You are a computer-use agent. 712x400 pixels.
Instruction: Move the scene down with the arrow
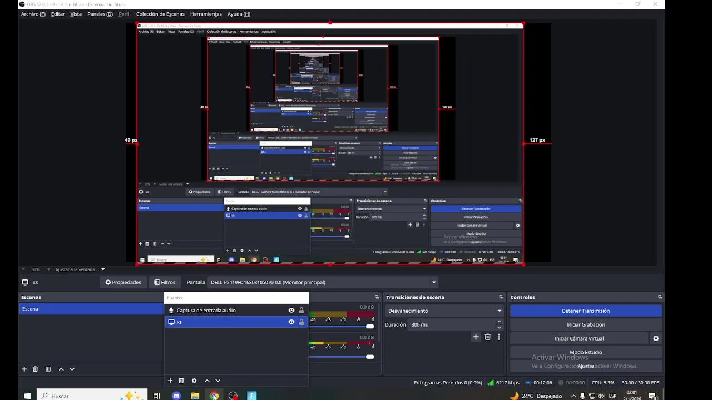click(x=72, y=369)
